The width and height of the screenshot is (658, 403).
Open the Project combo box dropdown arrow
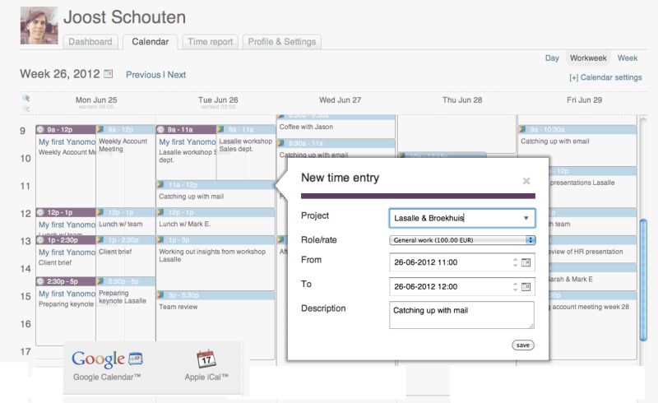[526, 218]
